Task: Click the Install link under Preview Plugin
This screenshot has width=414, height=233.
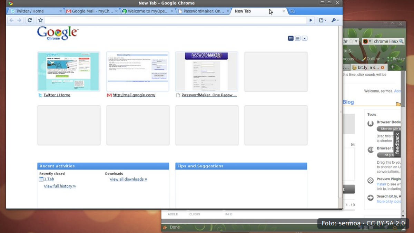Action: (x=381, y=184)
